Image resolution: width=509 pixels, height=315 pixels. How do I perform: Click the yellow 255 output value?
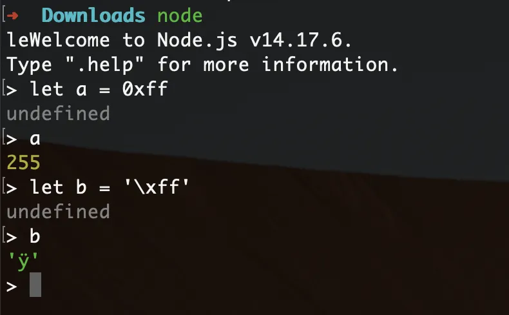23,162
